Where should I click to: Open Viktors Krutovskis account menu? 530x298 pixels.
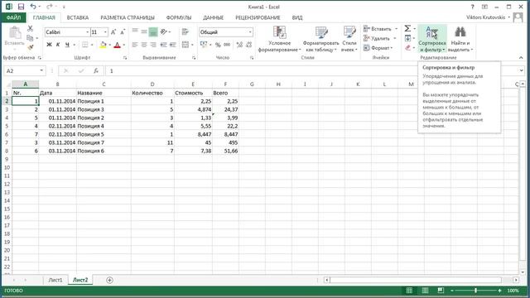click(x=488, y=17)
